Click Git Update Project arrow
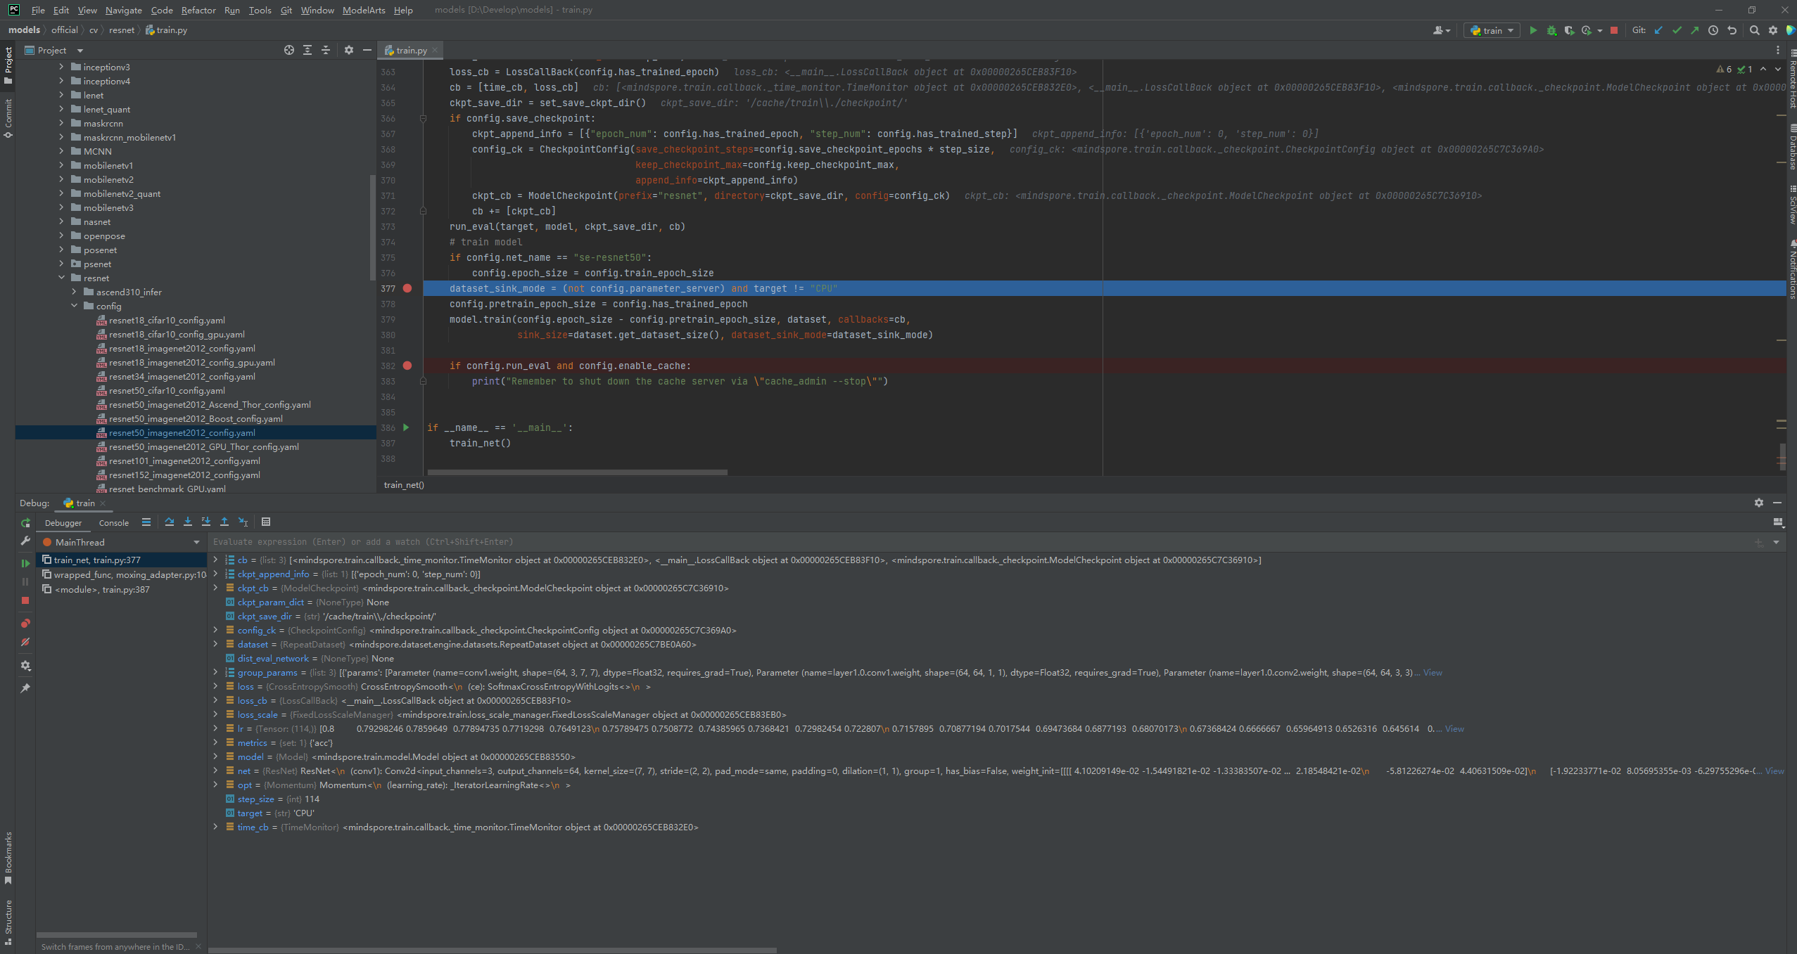 click(x=1658, y=30)
